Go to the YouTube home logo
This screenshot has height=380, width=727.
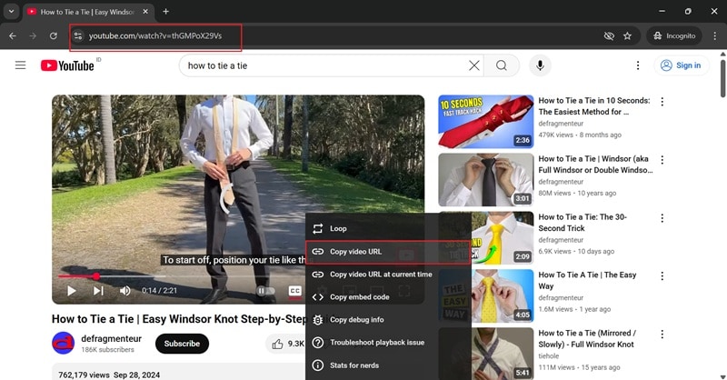click(67, 65)
